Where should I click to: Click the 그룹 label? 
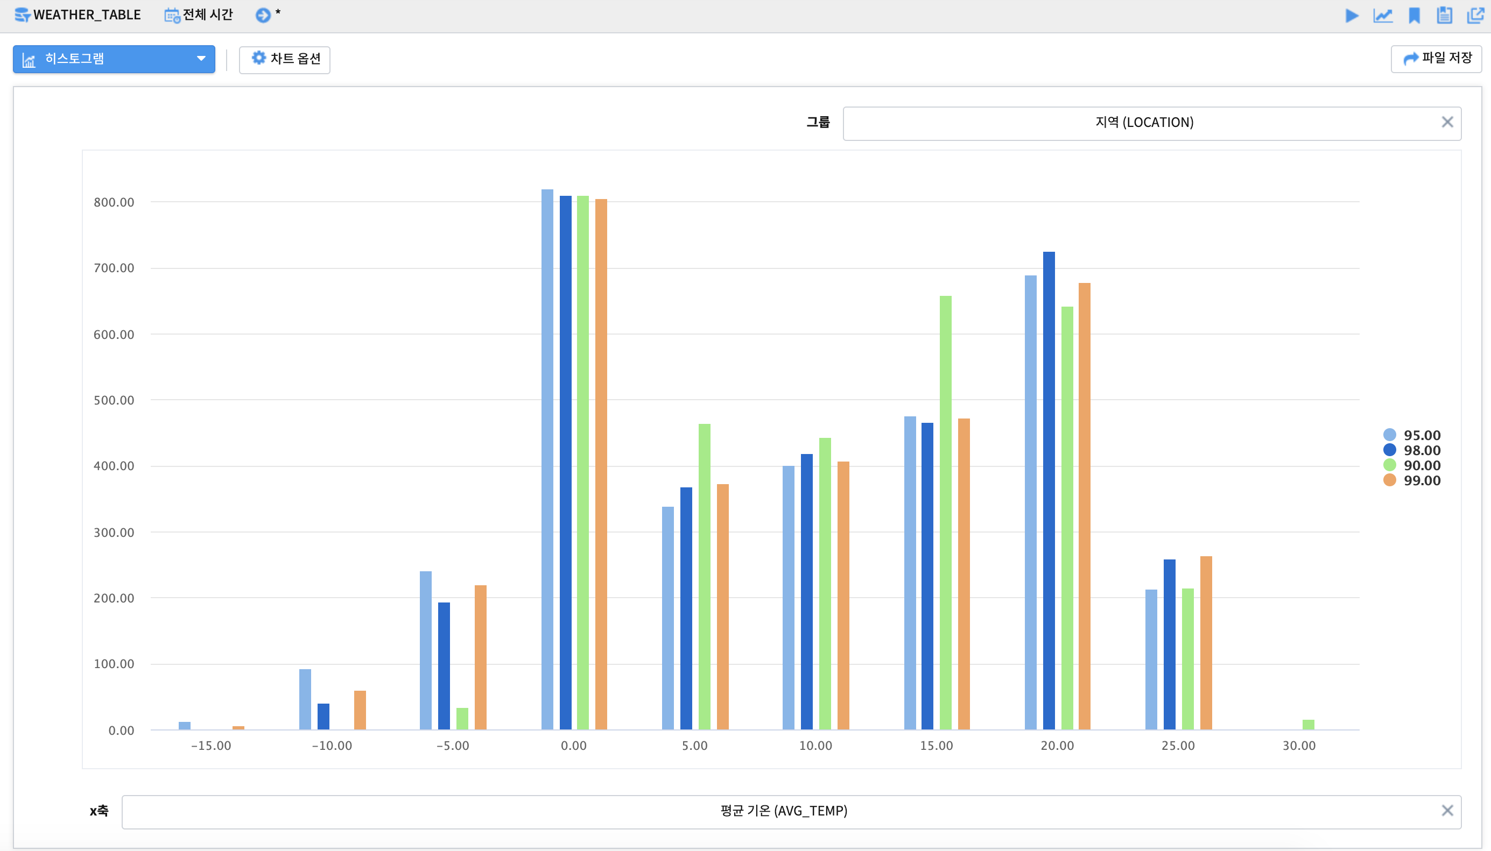click(x=818, y=122)
